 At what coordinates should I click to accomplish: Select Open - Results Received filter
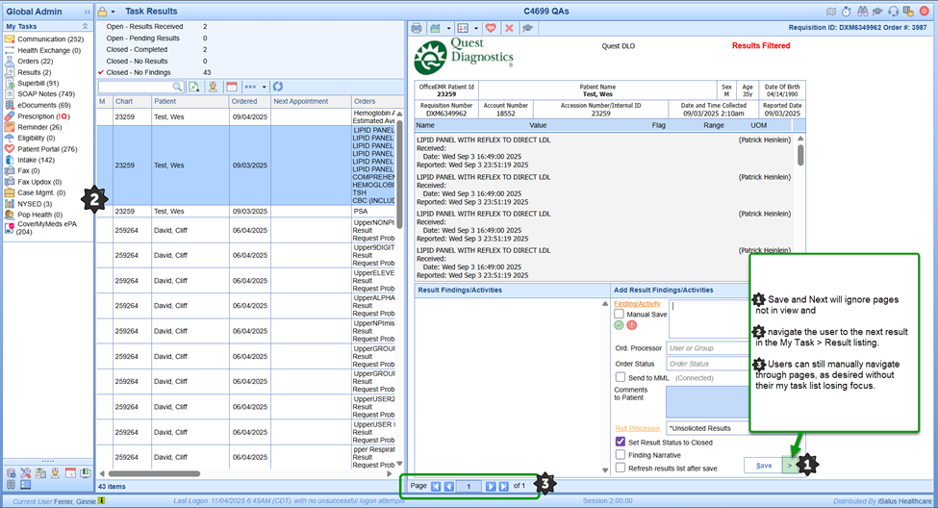(x=144, y=26)
